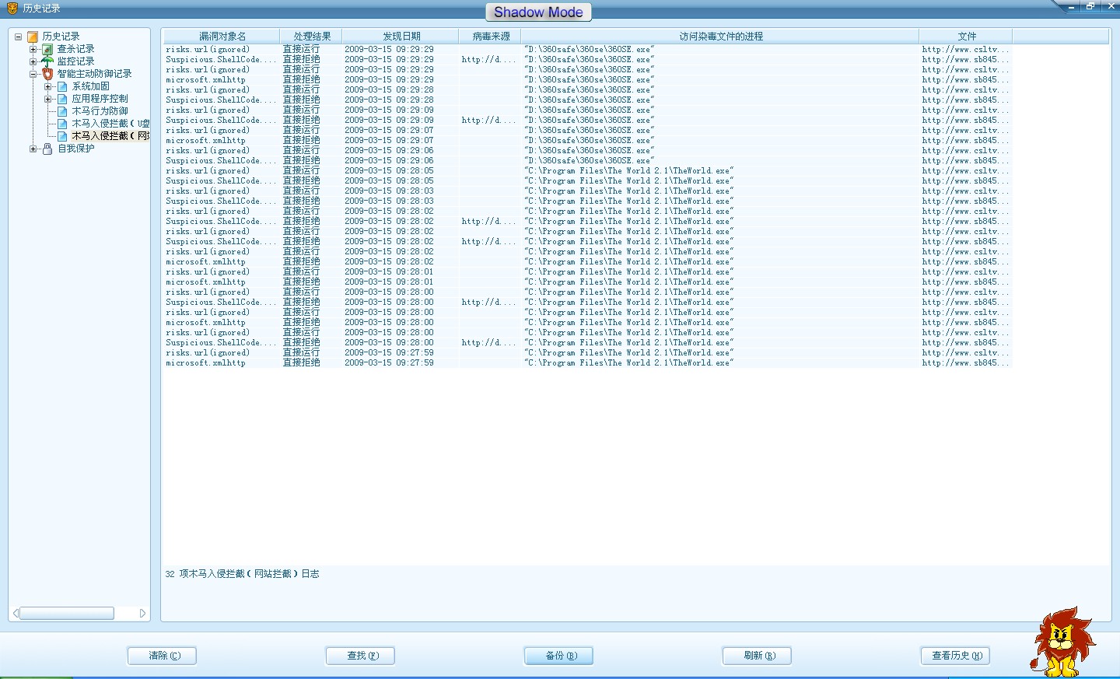Sort by the 病毒来源 column header

[x=490, y=37]
